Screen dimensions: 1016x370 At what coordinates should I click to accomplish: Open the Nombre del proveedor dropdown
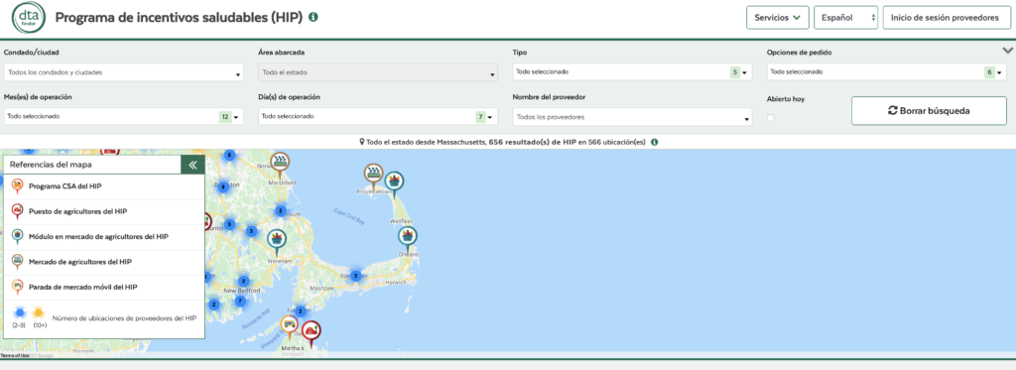632,117
